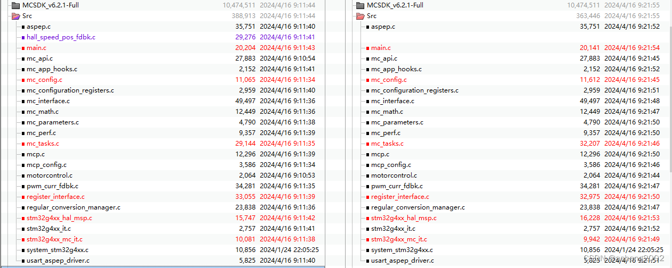Image resolution: width=672 pixels, height=268 pixels.
Task: Click Src folder name in the right pane
Action: (x=372, y=16)
